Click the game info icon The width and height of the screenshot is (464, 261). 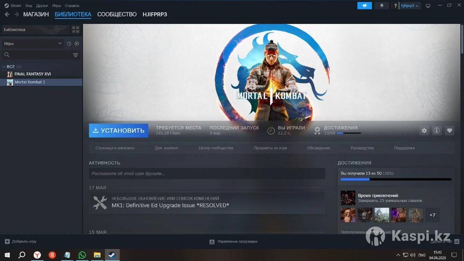pyautogui.click(x=437, y=131)
